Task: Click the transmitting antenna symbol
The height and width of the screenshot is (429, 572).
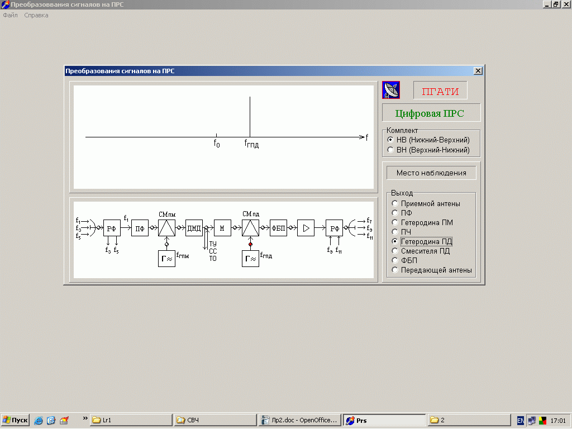Action: point(352,228)
